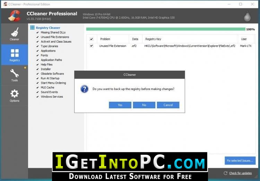Click No in the backup dialog
This screenshot has height=181, width=260.
click(144, 105)
